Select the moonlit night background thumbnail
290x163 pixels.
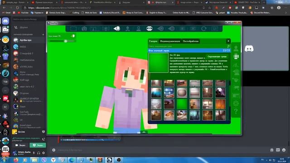coord(221,92)
